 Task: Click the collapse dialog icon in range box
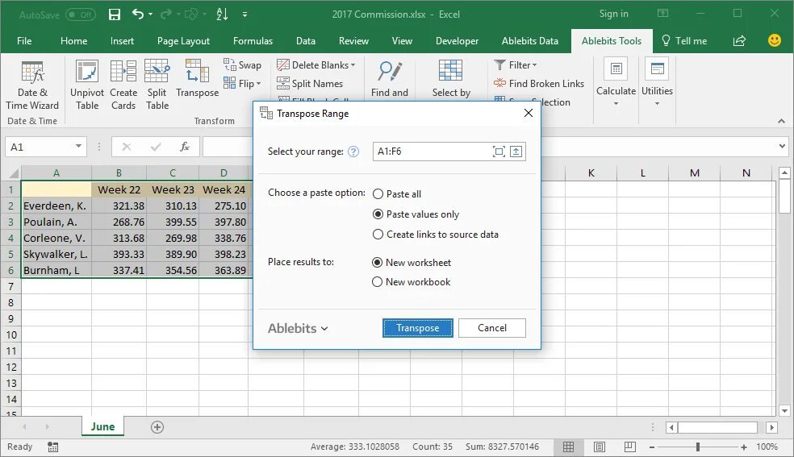(516, 152)
